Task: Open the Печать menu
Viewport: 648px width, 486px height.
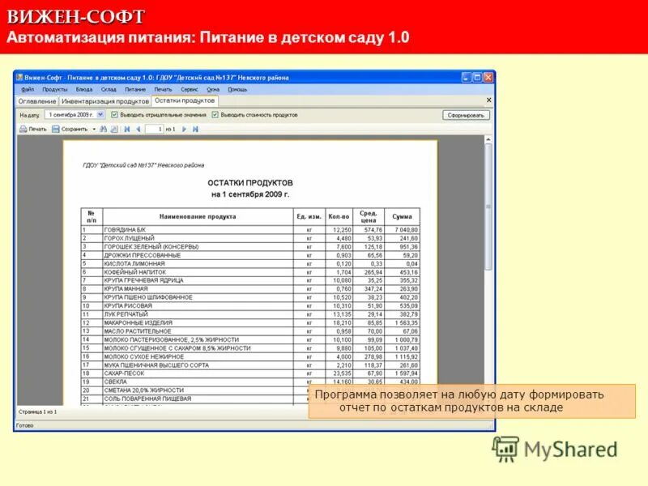Action: (163, 89)
